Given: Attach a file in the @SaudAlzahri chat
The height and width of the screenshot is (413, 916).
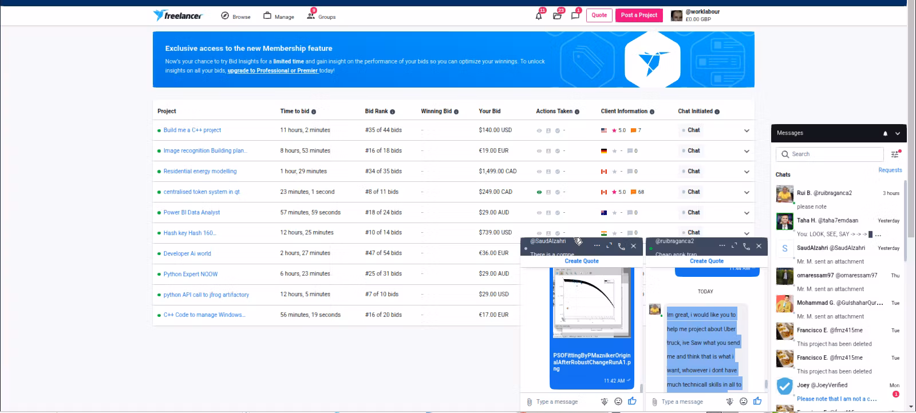Looking at the screenshot, I should tap(530, 402).
